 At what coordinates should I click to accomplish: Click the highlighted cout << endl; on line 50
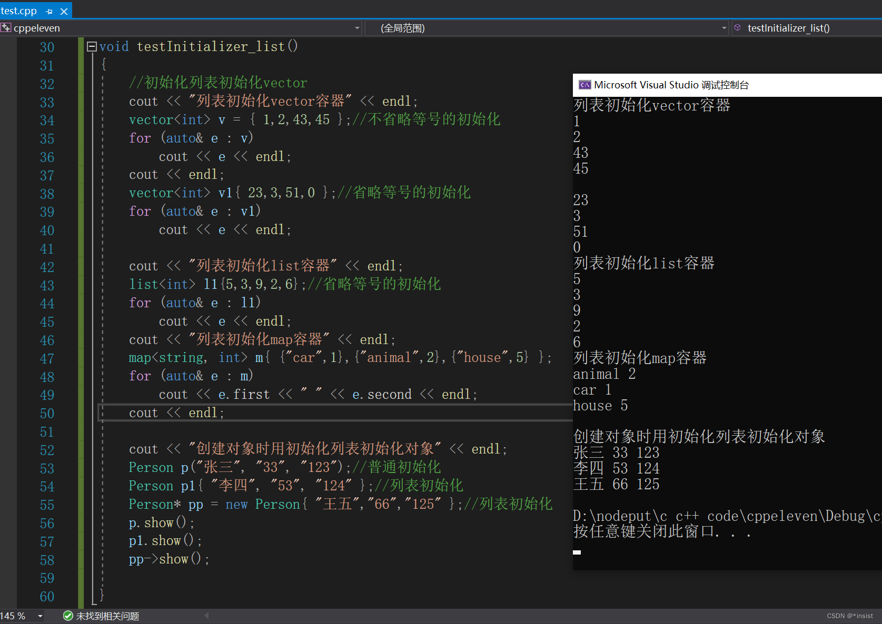[x=176, y=412]
